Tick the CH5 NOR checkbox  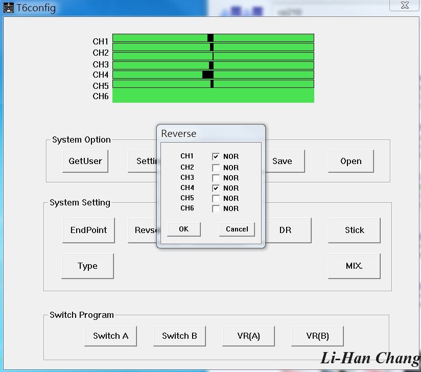point(216,198)
